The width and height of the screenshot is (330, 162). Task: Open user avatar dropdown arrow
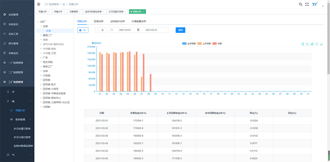click(x=323, y=5)
